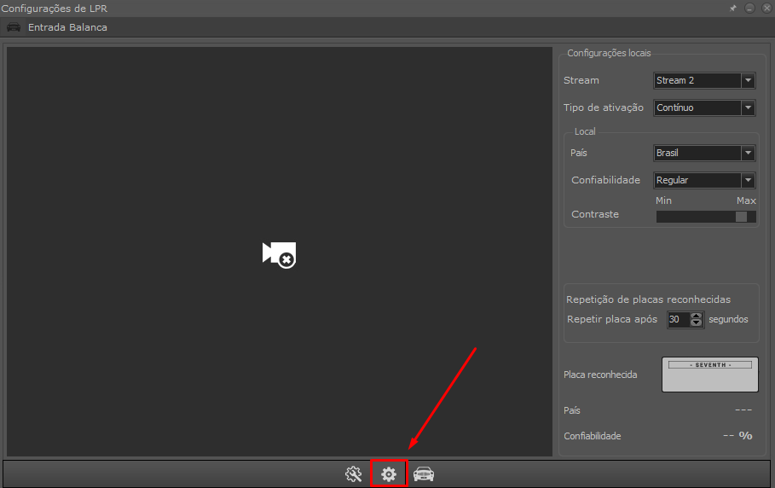Click the Repetir placa após seconds field
Screen dimensions: 775x488
(678, 320)
